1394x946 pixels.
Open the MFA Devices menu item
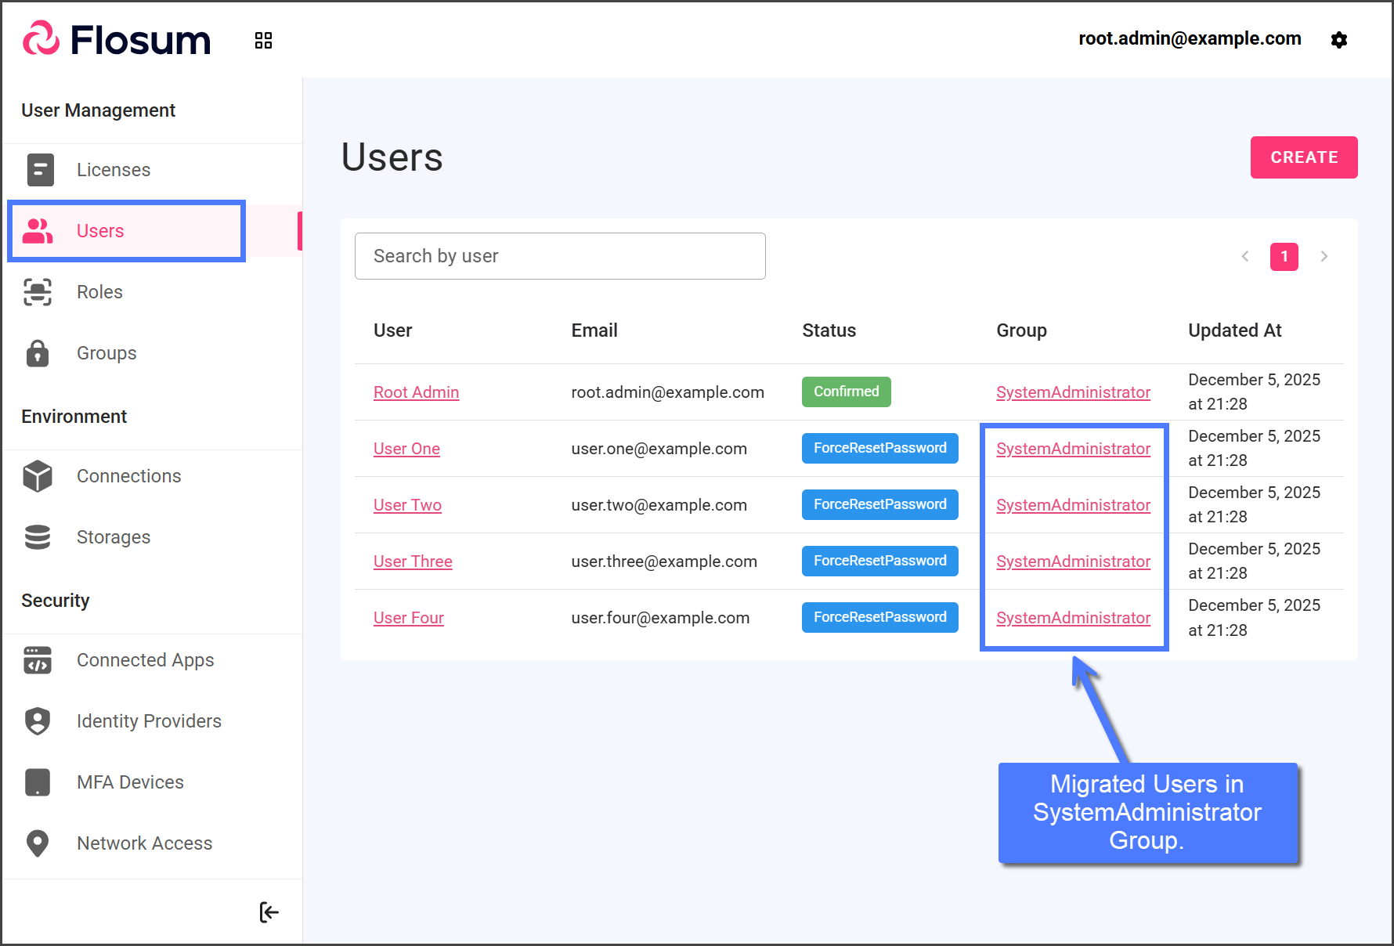tap(130, 782)
